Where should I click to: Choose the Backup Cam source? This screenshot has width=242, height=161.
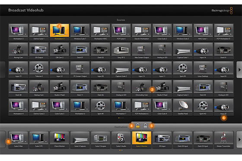pos(39,88)
